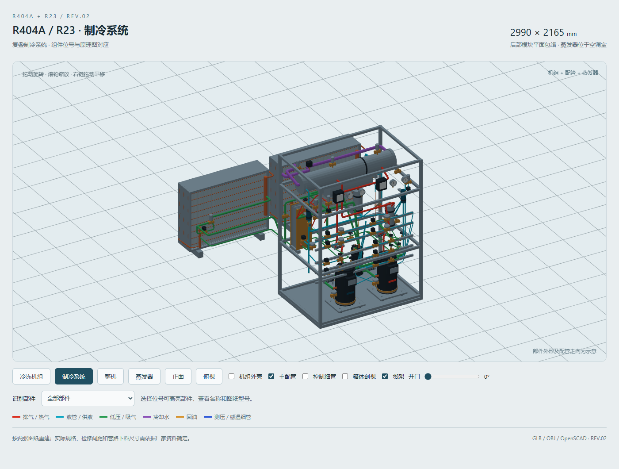Click the orange 回油 legend swatch
The width and height of the screenshot is (619, 469).
[180, 417]
